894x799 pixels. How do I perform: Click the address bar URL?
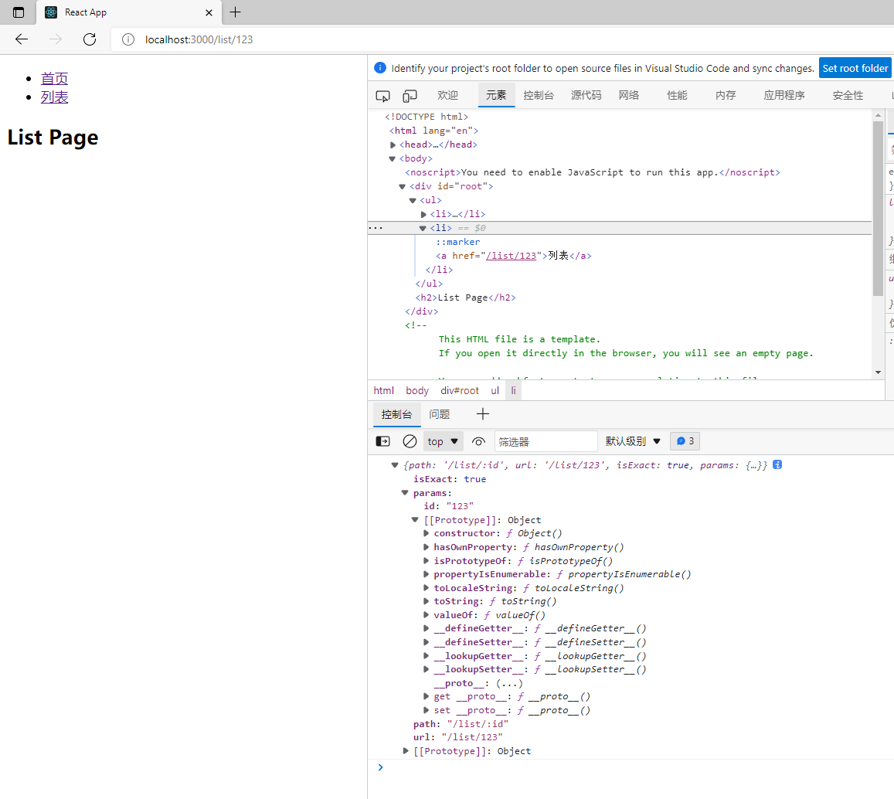click(x=199, y=39)
